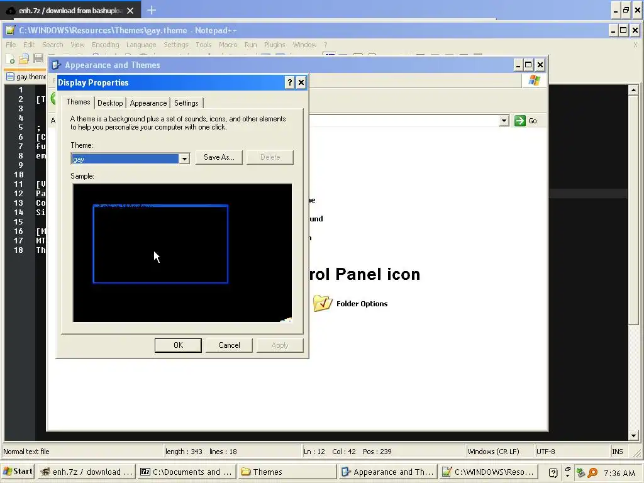Click the 'length : 343' status text
Screen dimensions: 644x483
[184, 452]
